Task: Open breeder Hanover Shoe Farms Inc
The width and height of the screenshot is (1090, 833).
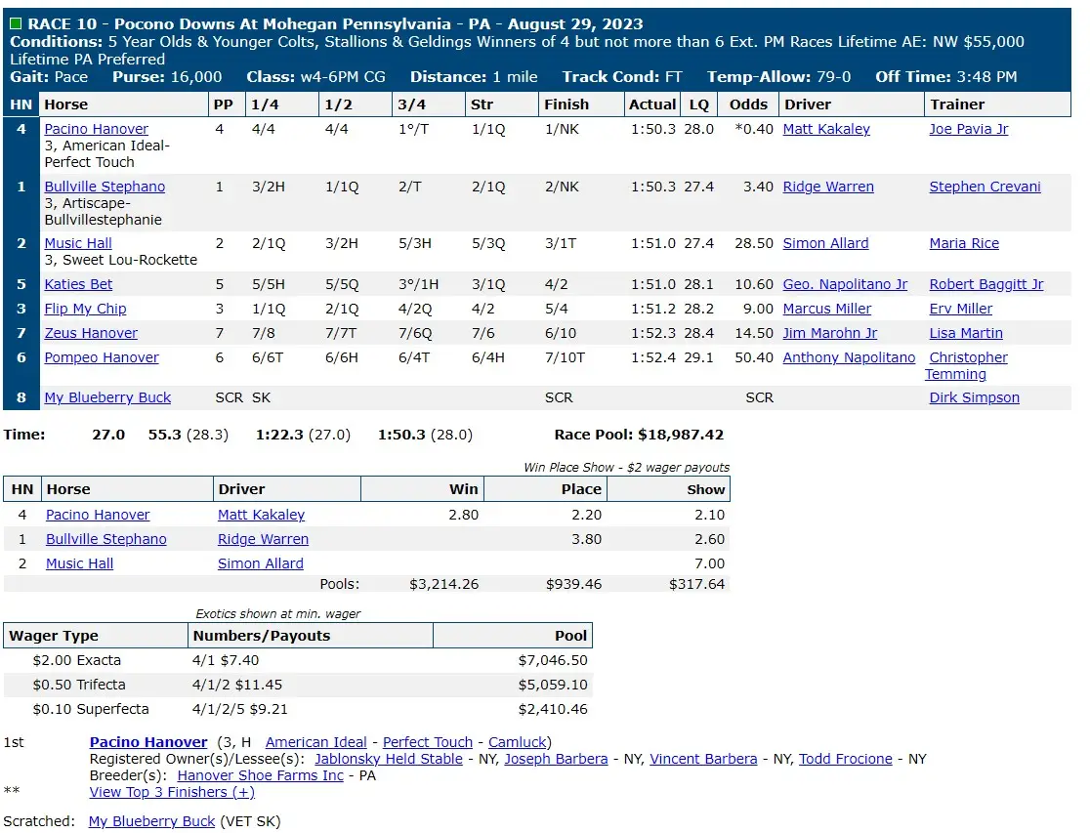Action: (x=260, y=775)
